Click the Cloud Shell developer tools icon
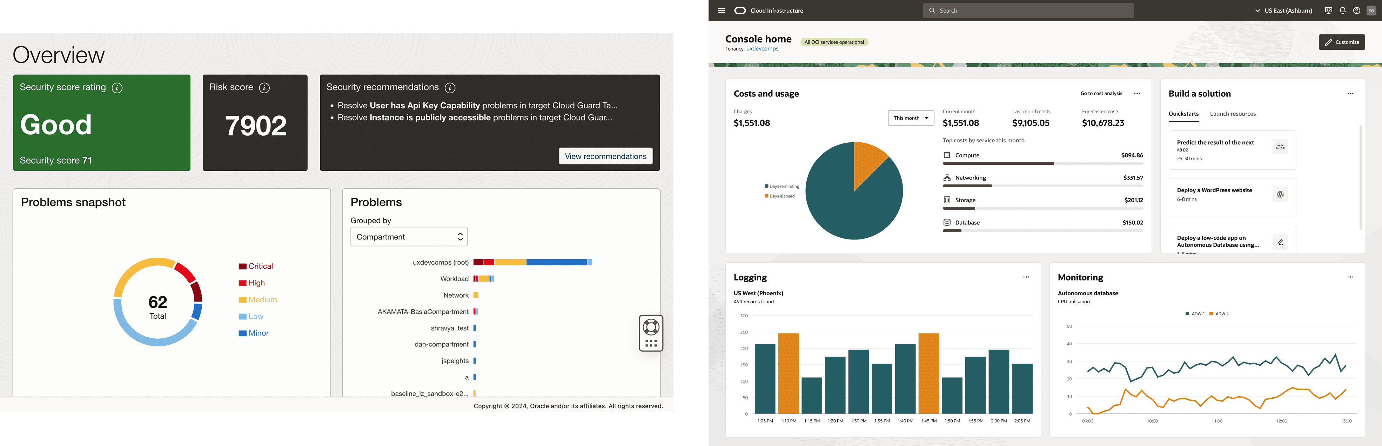This screenshot has height=446, width=1382. (1328, 10)
